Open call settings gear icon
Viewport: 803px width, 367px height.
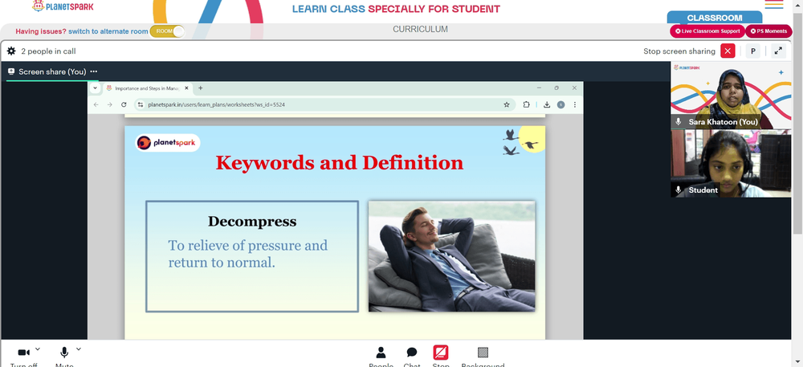11,51
